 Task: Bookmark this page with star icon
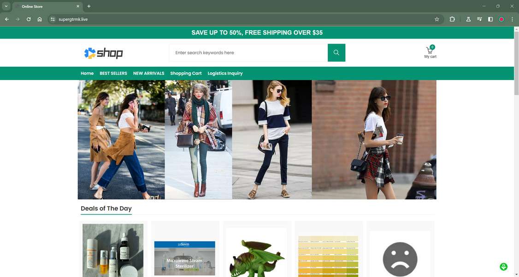click(436, 19)
